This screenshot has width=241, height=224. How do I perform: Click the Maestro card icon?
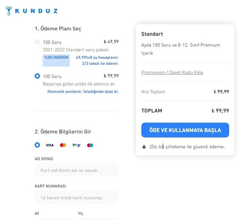coord(90,145)
